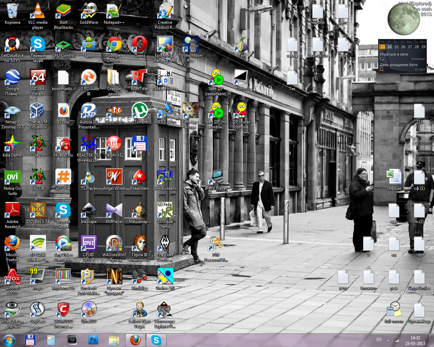Viewport: 434px width, 347px height.
Task: Click the Nmap - Zenmap GUI shortcut
Action: 13,116
